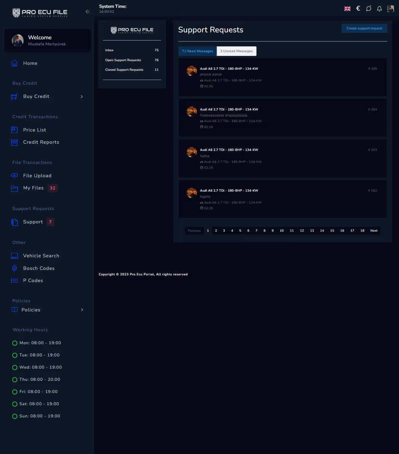
Task: Expand the Buy Credit submenu chevron
Action: 82,96
